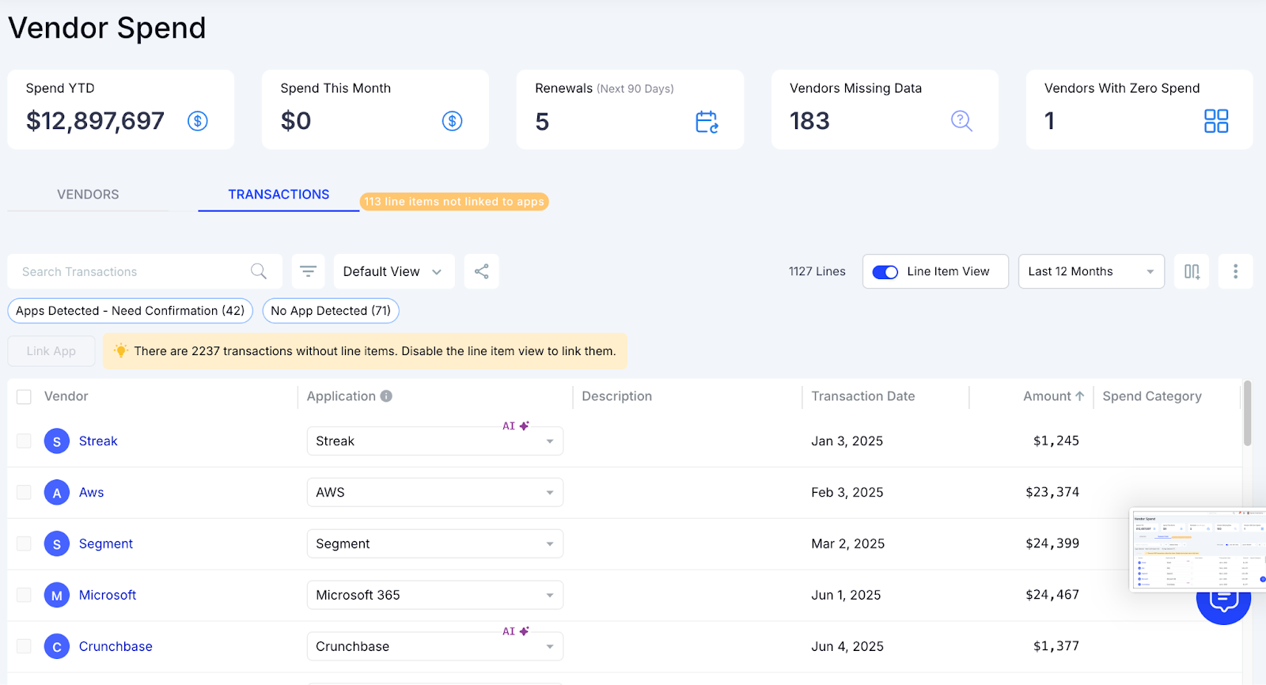The image size is (1266, 685).
Task: Check the Aws row checkbox
Action: click(x=25, y=493)
